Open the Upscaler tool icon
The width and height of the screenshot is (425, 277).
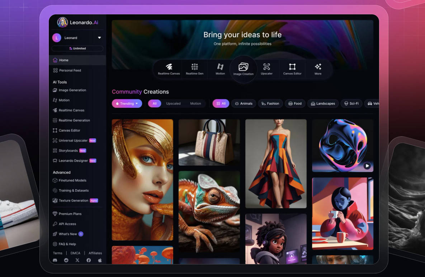coord(266,69)
